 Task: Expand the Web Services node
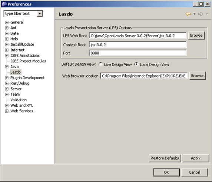pos(7,111)
